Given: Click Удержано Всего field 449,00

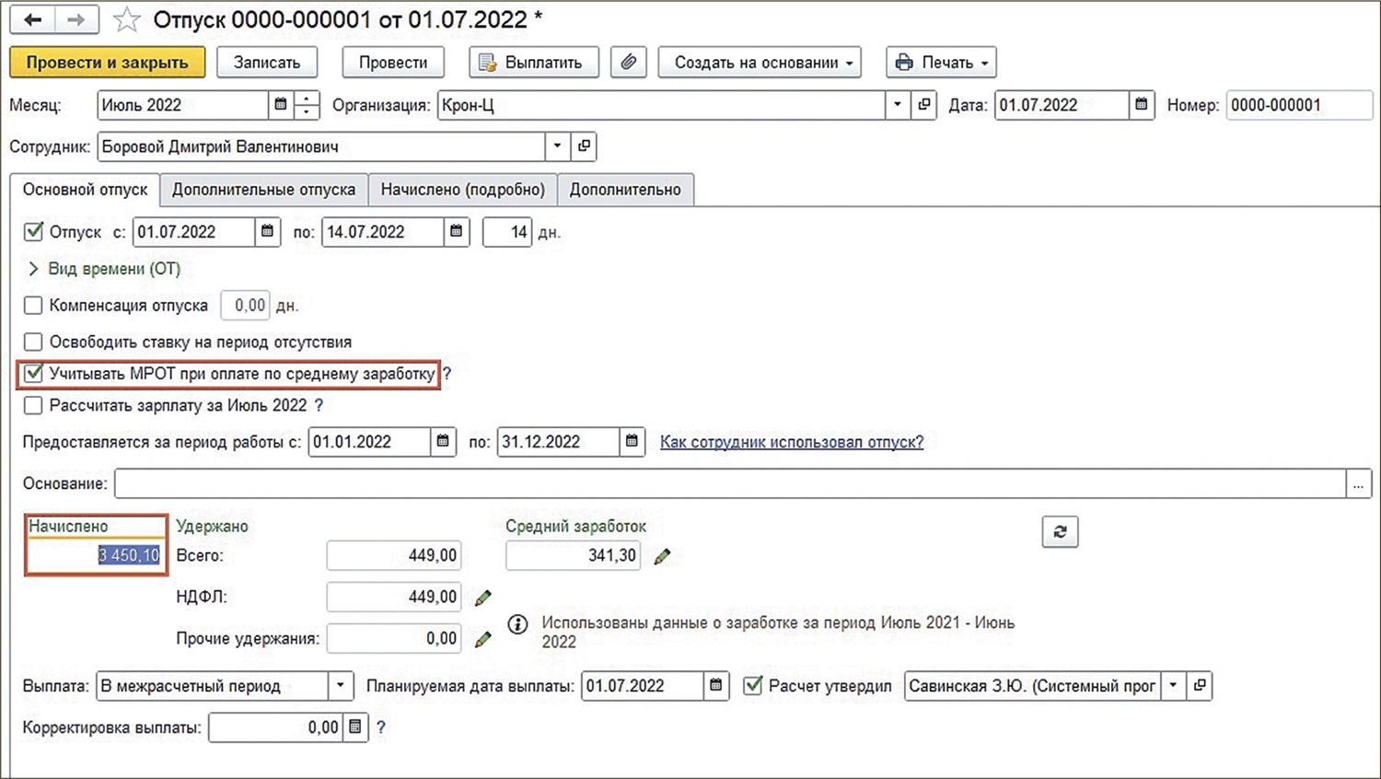Looking at the screenshot, I should (x=394, y=555).
